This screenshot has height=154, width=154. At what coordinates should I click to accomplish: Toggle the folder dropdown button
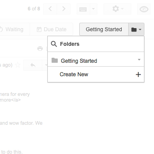click(136, 29)
